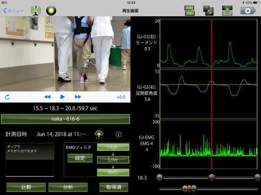
Task: Tap the Bluetooth icon in status bar
Action: [x=243, y=3]
